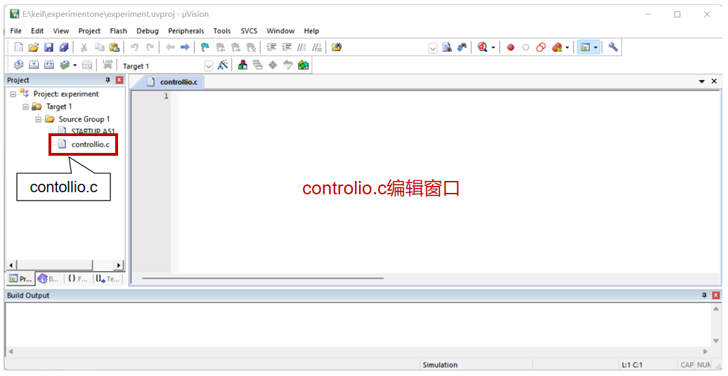Viewport: 728px width, 376px height.
Task: Click the Indent lines icon
Action: coord(272,47)
